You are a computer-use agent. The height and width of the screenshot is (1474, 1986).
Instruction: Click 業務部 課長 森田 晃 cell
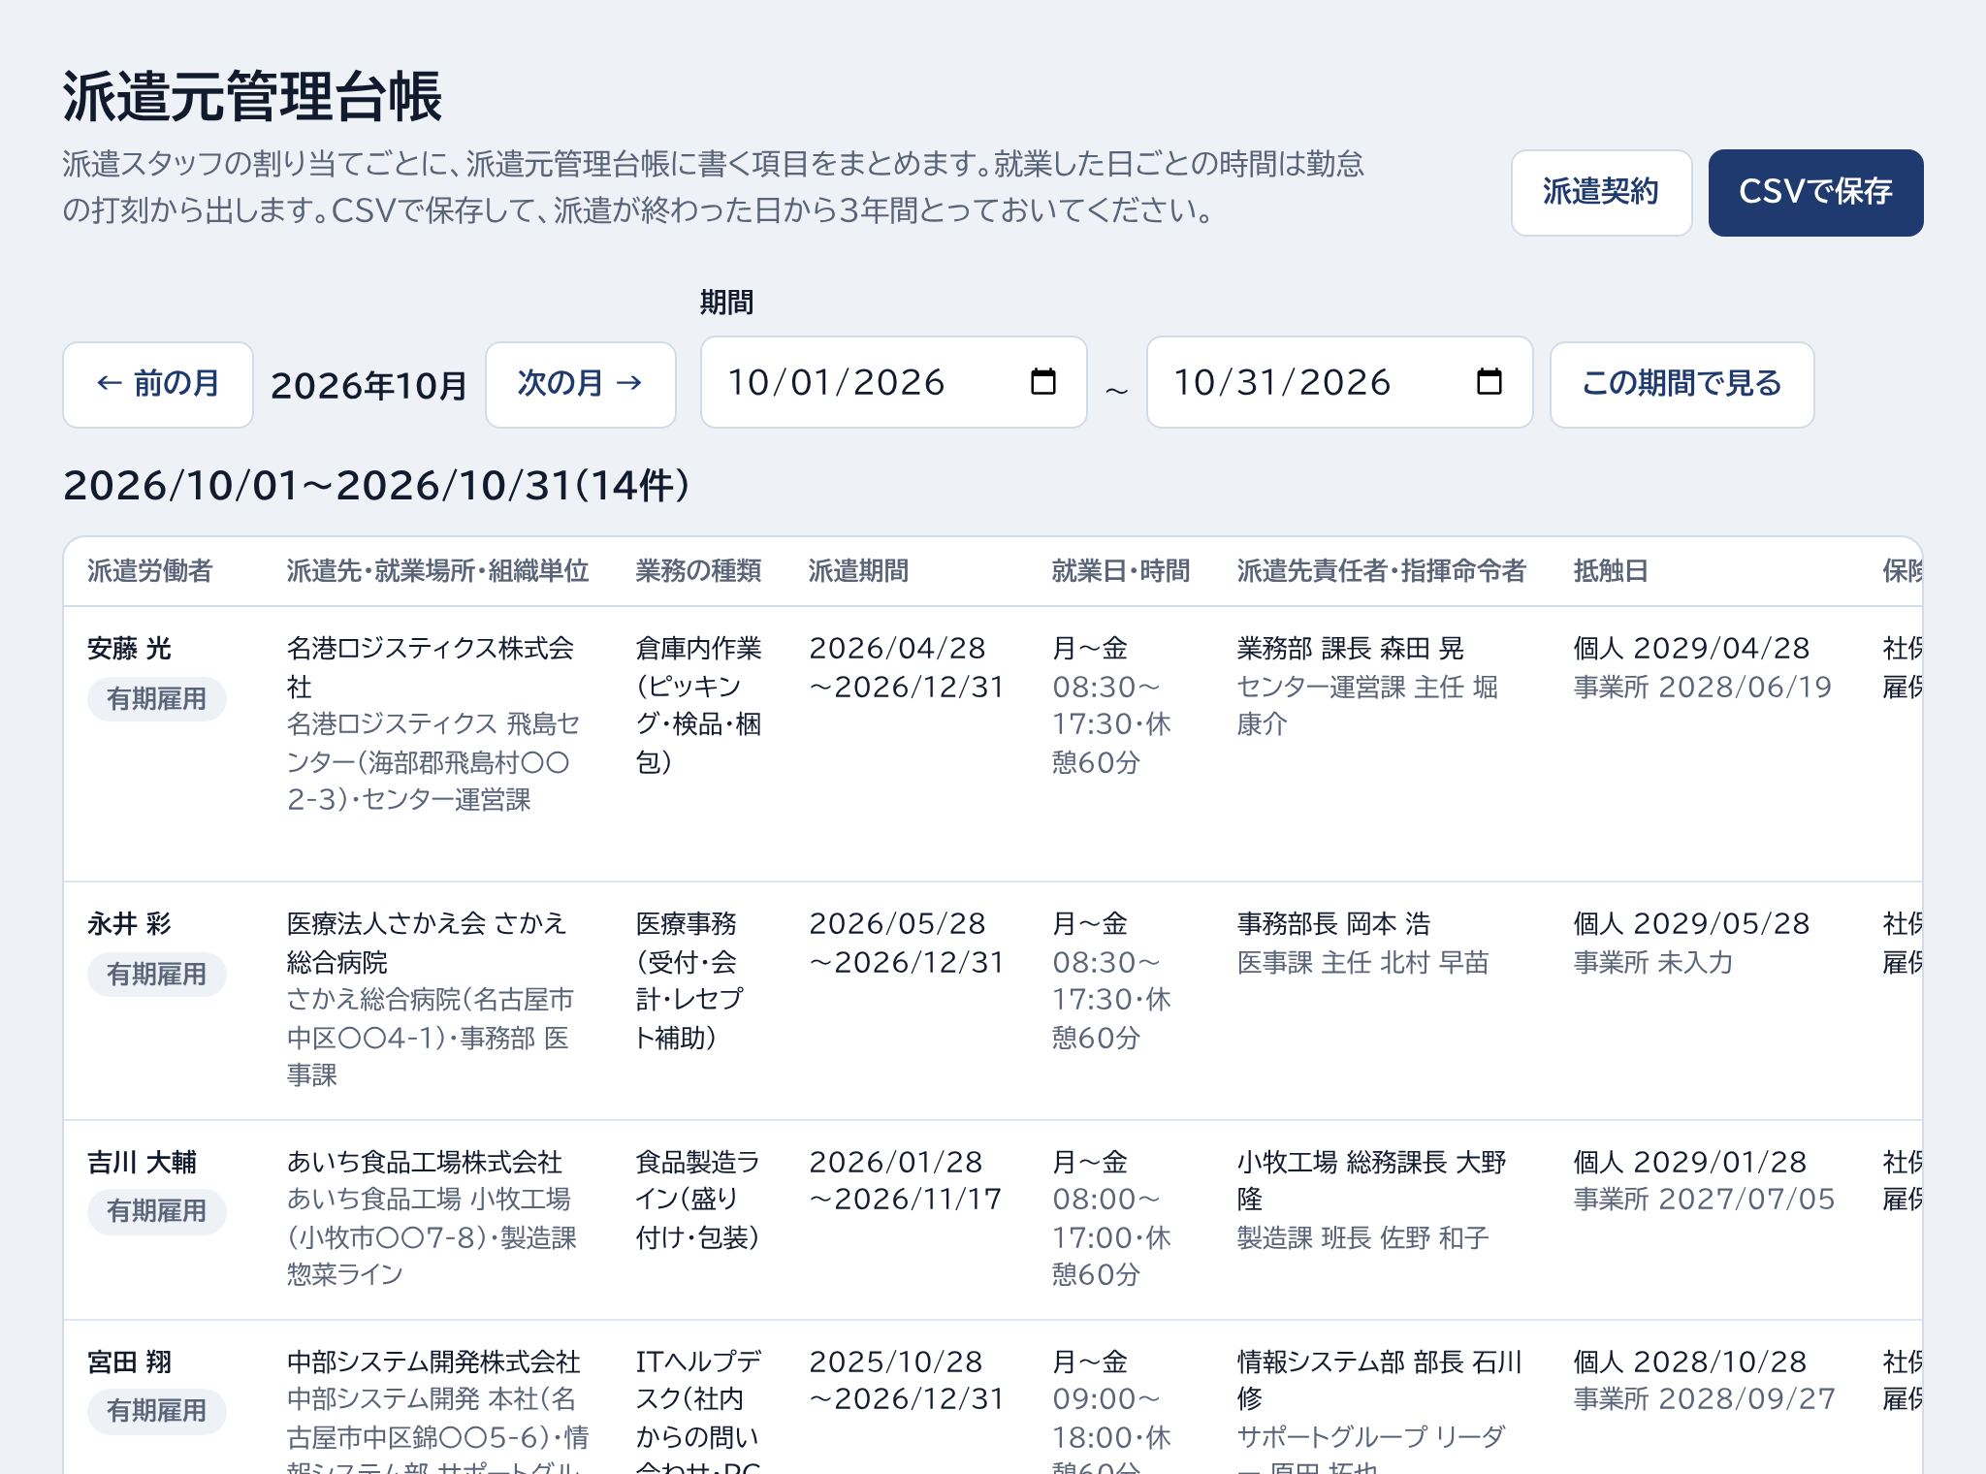point(1351,649)
